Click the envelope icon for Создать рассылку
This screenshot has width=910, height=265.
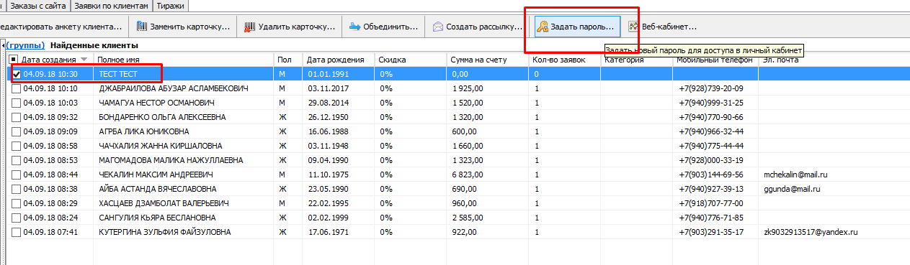tap(437, 27)
